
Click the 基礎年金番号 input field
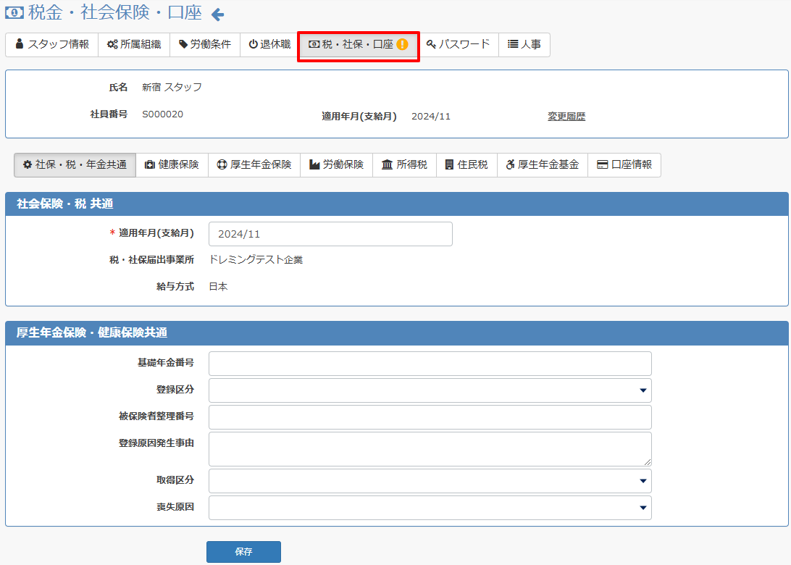430,364
